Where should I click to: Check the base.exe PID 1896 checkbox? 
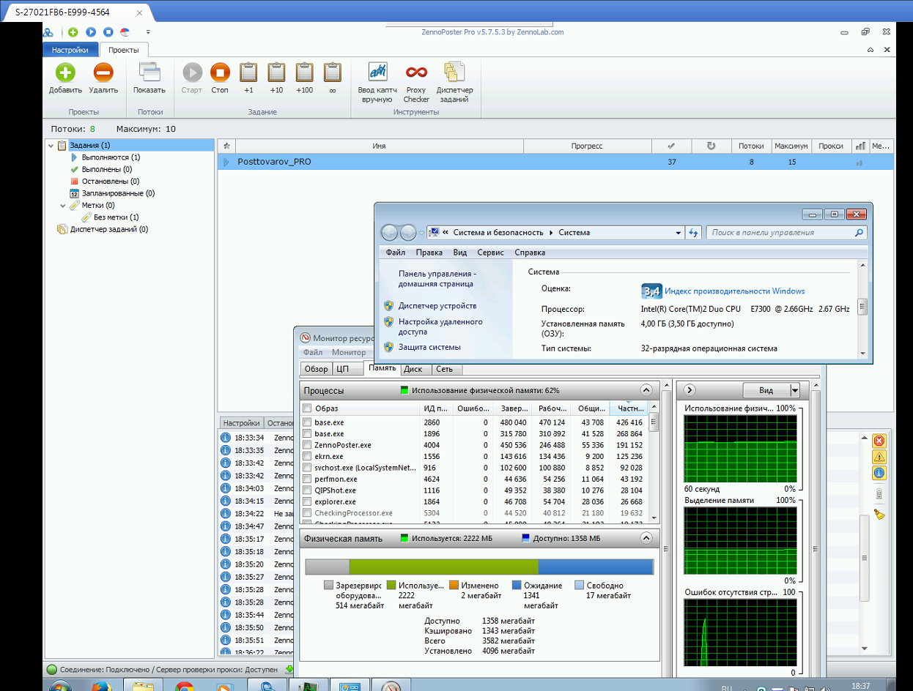(308, 434)
